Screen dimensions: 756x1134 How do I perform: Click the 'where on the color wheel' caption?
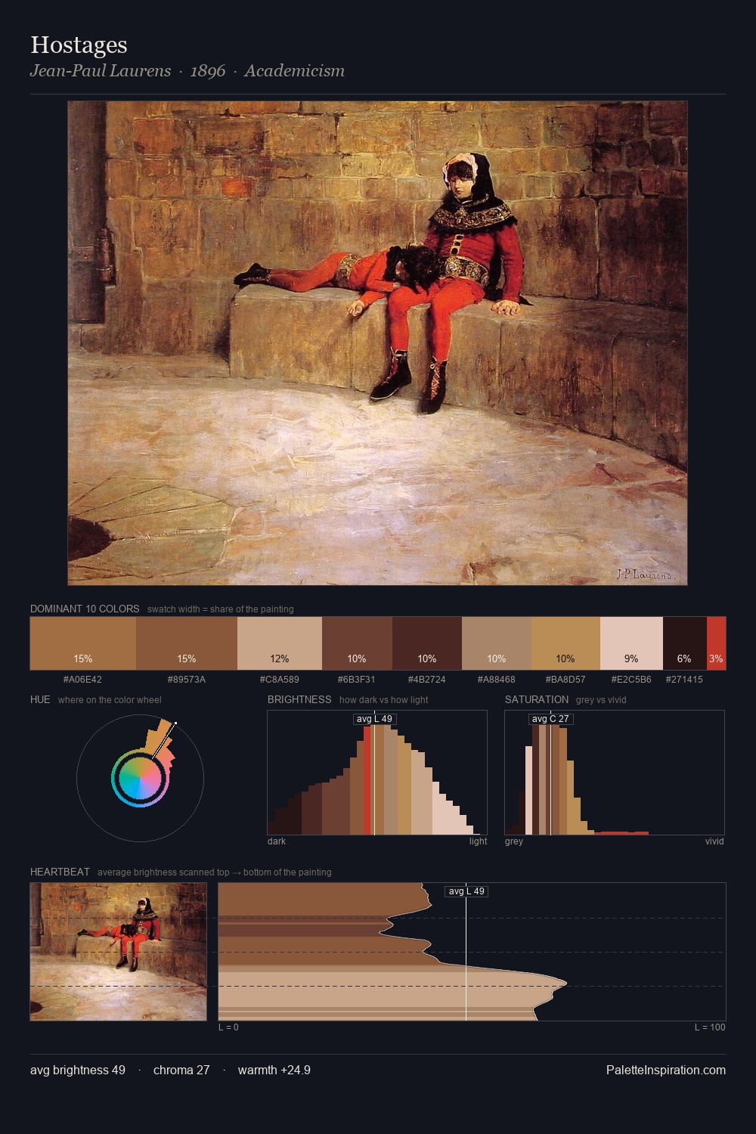coord(110,700)
